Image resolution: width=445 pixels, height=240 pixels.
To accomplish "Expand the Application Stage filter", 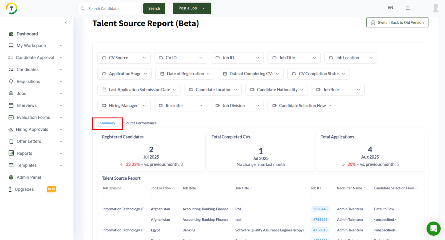I will click(124, 74).
